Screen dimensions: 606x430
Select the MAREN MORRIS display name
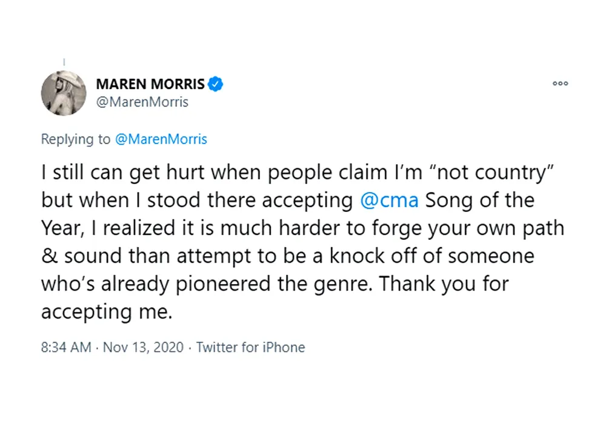tap(150, 84)
